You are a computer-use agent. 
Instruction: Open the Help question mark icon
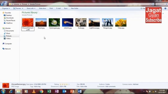point(165,8)
